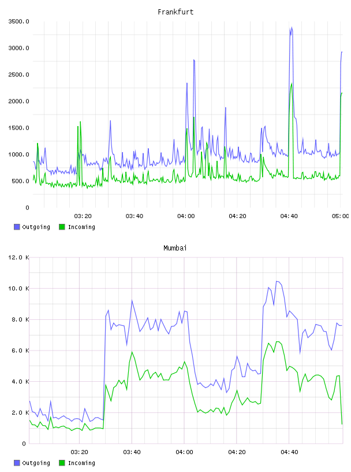This screenshot has height=472, width=351.
Task: Click Frankfurt y-axis label 2000.0
Action: click(x=18, y=101)
